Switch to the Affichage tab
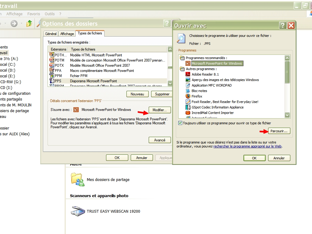Viewport: 312px width, 234px height. point(67,34)
